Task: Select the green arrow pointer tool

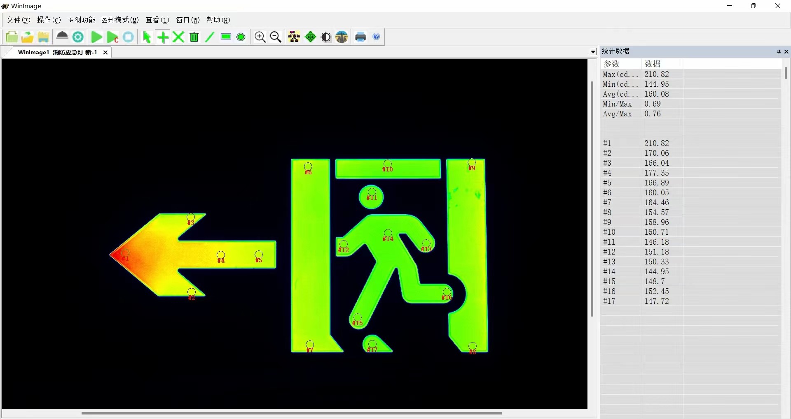Action: coord(146,37)
